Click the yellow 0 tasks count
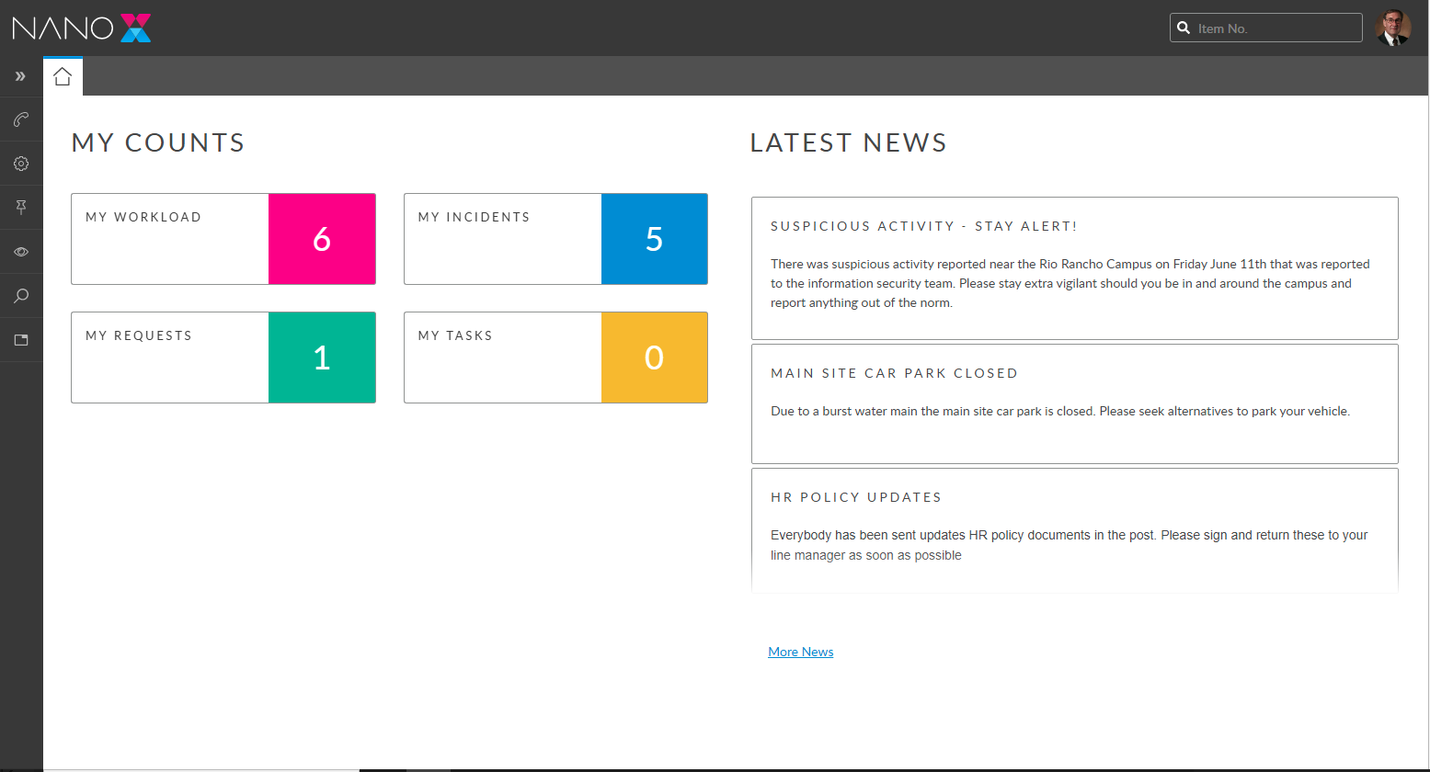Screen dimensions: 1430x772 point(654,358)
